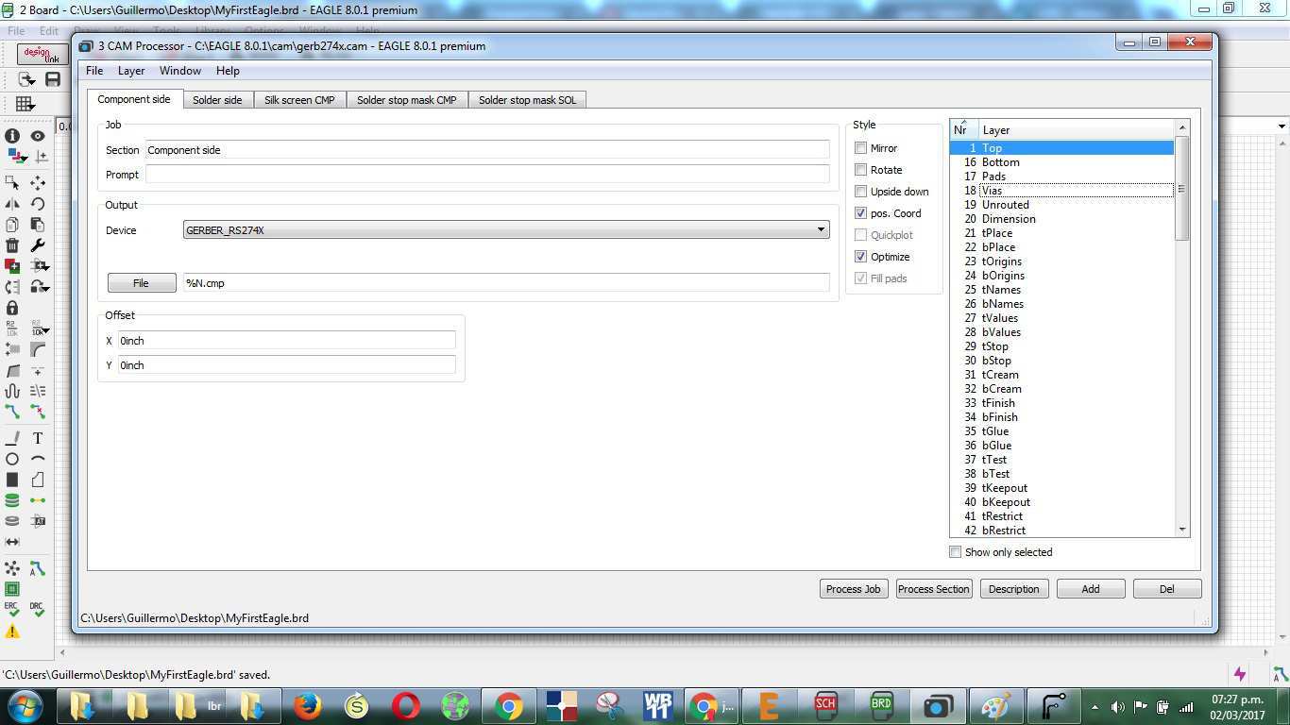Screen dimensions: 1290x725
Task: Select the Ratsnest tool
Action: tap(12, 568)
